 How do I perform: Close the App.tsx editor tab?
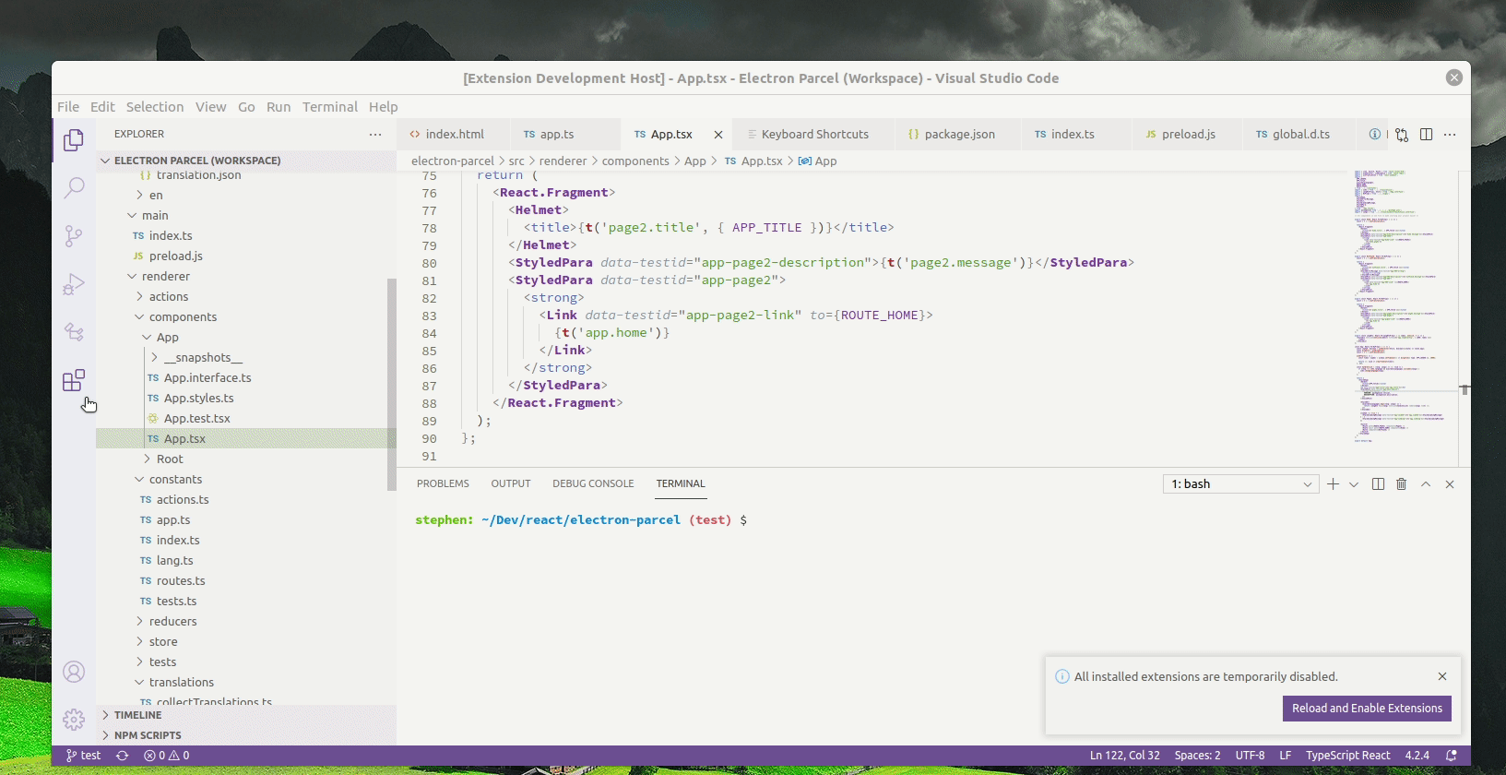[x=718, y=135]
